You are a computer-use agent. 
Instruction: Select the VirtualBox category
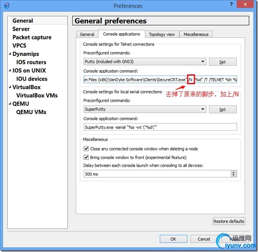[x=26, y=87]
